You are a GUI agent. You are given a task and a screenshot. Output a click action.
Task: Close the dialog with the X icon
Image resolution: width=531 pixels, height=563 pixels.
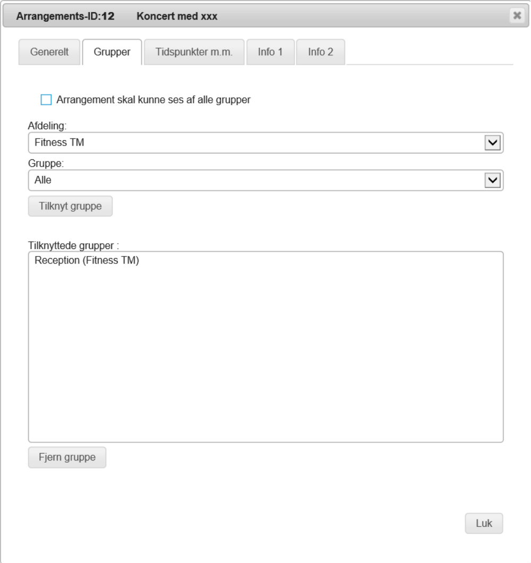point(516,16)
